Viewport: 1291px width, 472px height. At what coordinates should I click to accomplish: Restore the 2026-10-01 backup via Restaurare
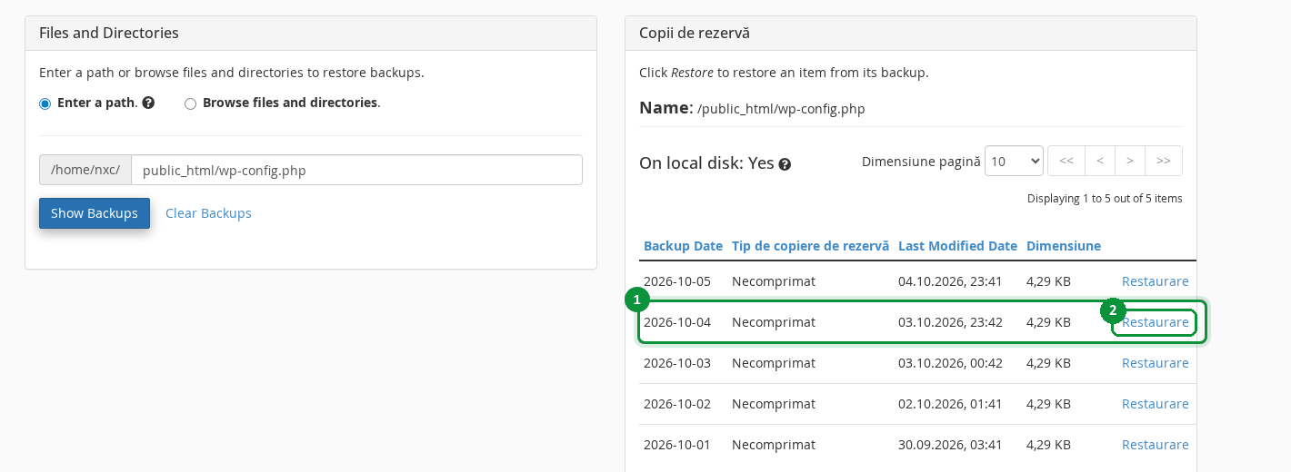click(x=1155, y=445)
